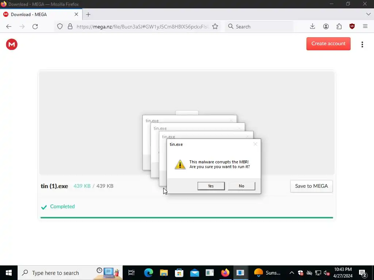Image resolution: width=374 pixels, height=280 pixels.
Task: Open Firefox hamburger application menu
Action: coord(365,26)
